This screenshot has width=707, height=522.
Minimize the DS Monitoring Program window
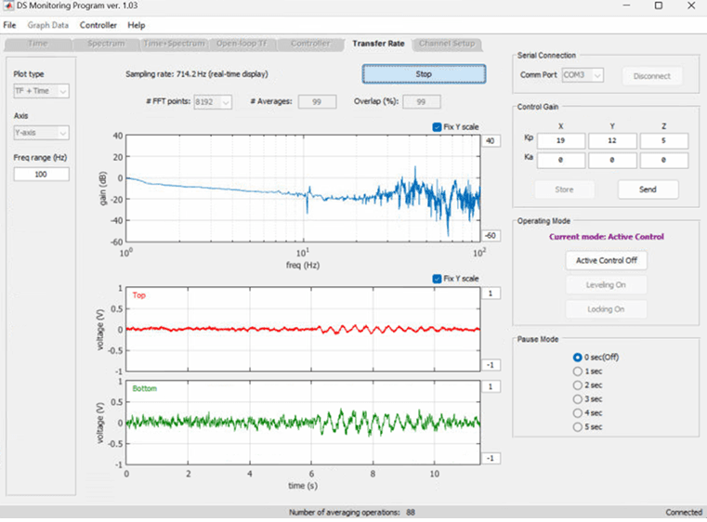point(626,6)
